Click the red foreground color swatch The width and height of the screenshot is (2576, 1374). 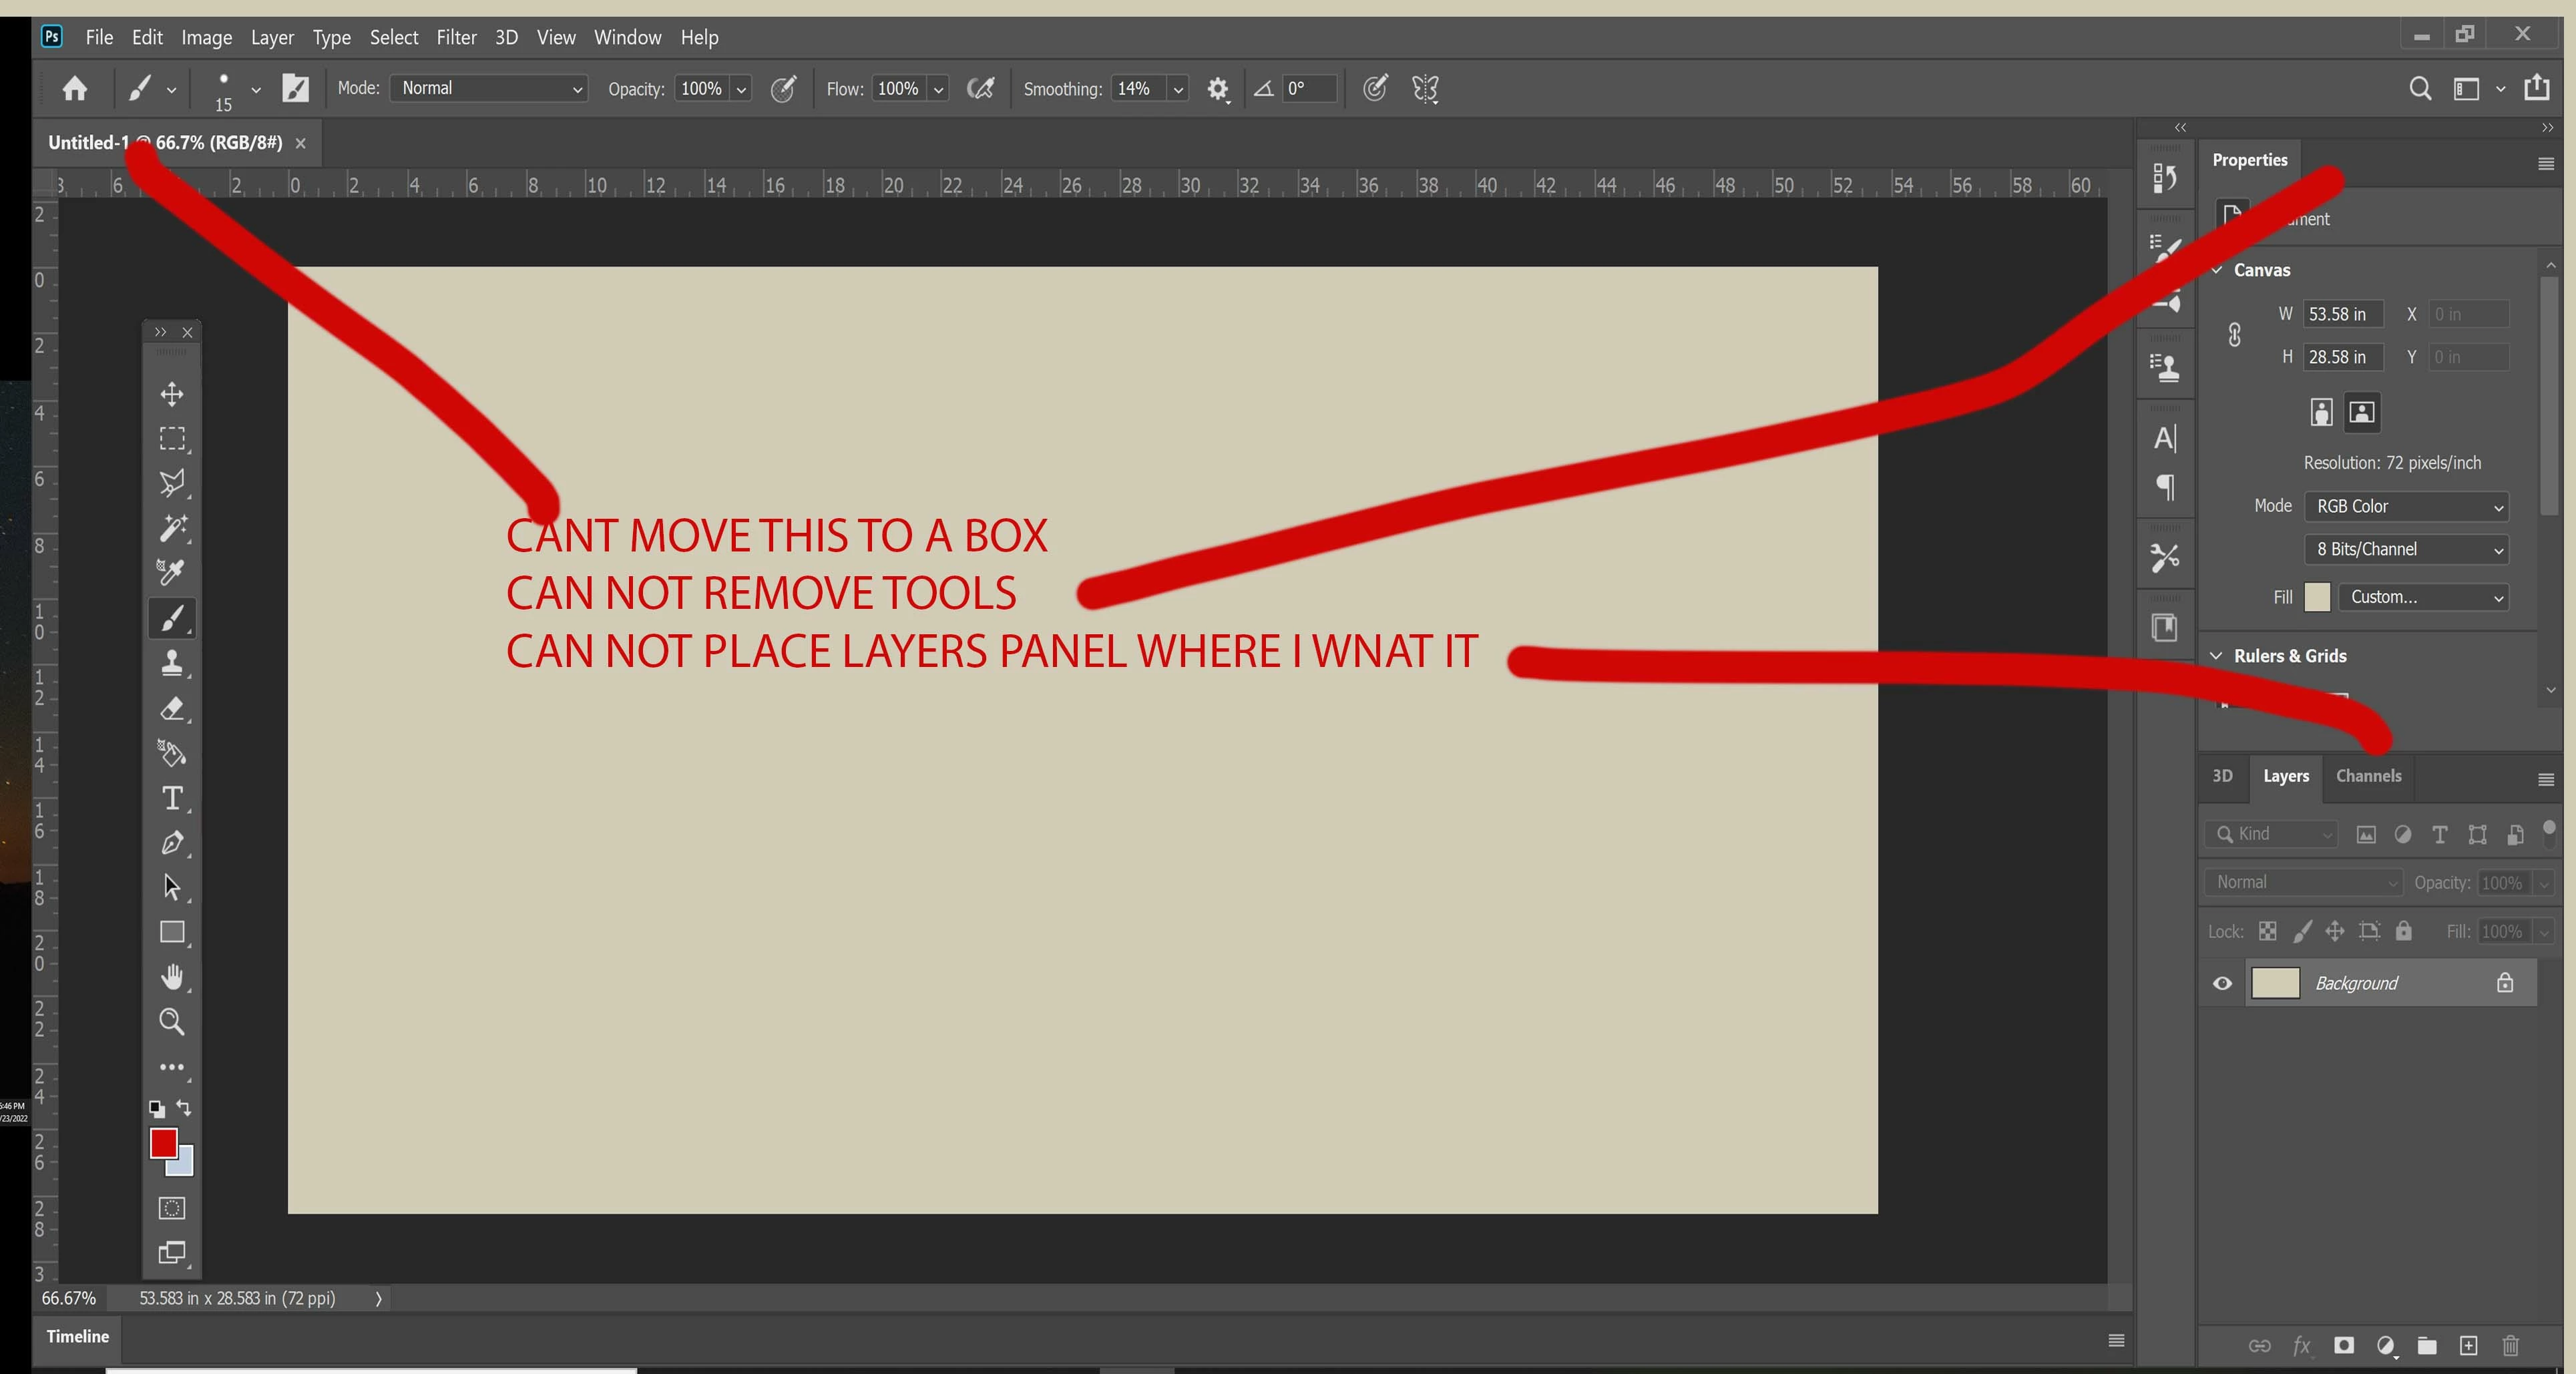[163, 1143]
